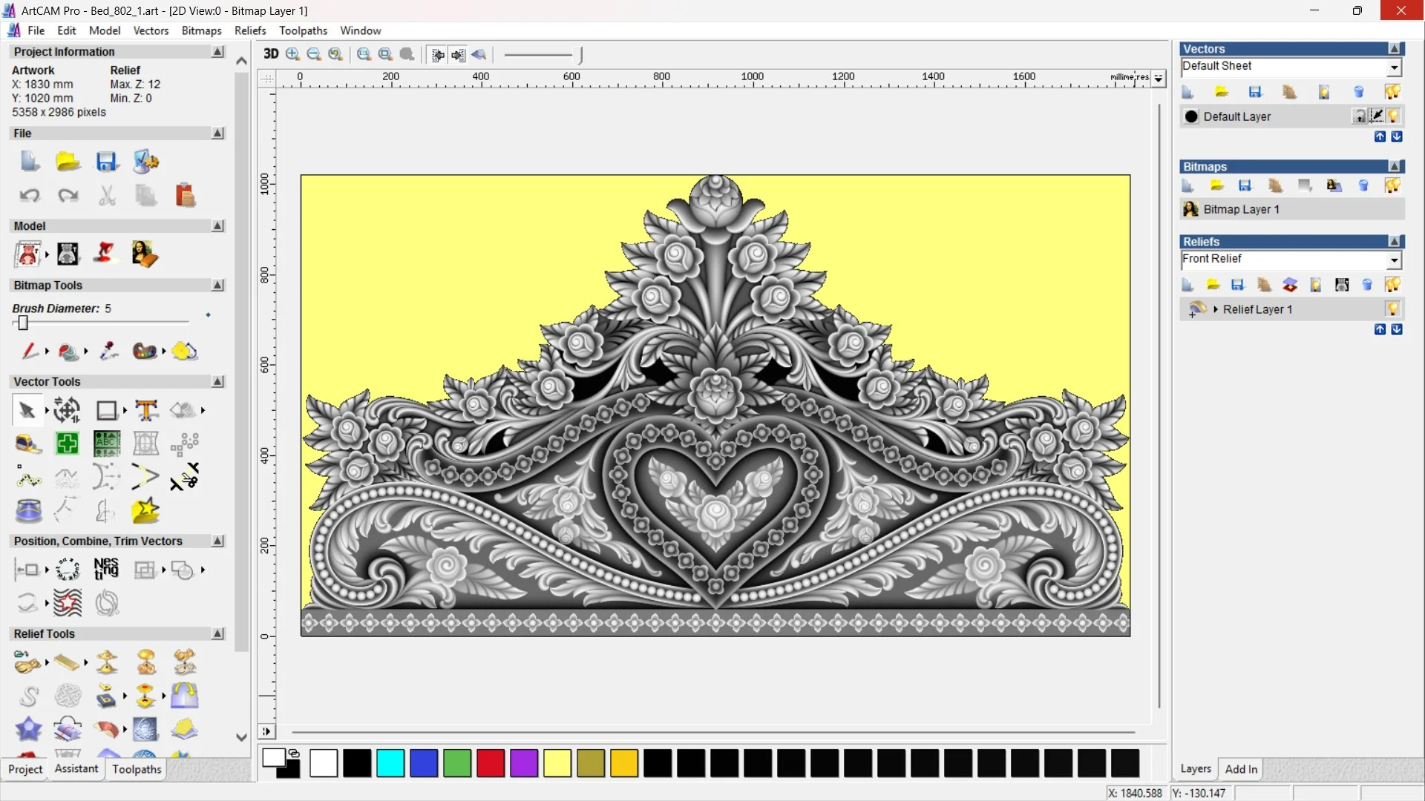Toggle Relief Layer 1 visibility bulb
This screenshot has height=801, width=1425.
(x=1392, y=309)
